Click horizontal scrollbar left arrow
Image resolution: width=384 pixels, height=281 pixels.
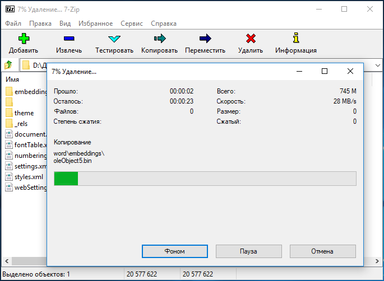tap(7, 261)
